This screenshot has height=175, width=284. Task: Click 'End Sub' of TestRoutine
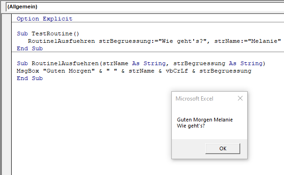pos(30,48)
